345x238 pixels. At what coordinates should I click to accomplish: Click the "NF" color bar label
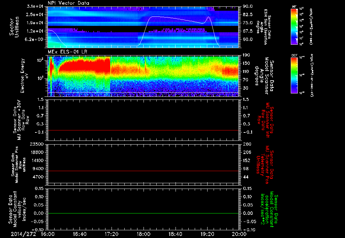(x=294, y=7)
